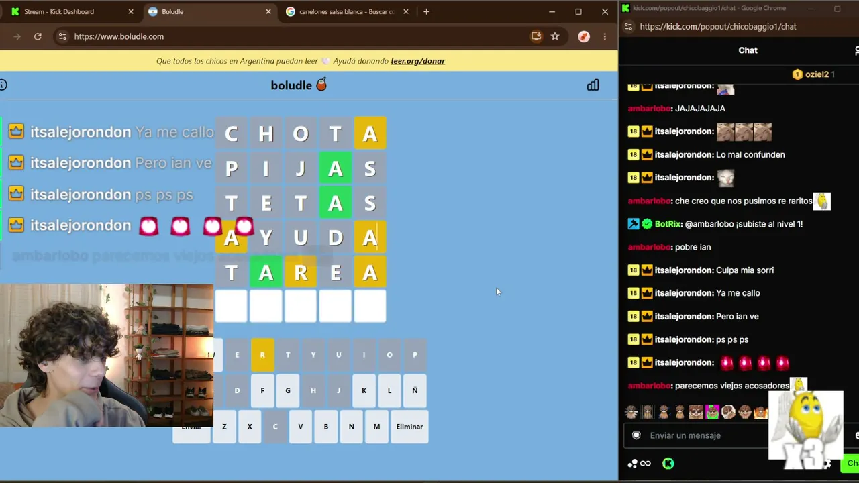View site information icon beside boludle URL
The height and width of the screenshot is (483, 859).
pos(62,36)
